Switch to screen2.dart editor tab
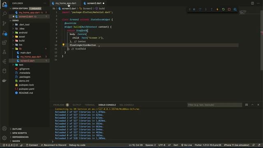The width and height of the screenshot is (263, 148). (94, 3)
